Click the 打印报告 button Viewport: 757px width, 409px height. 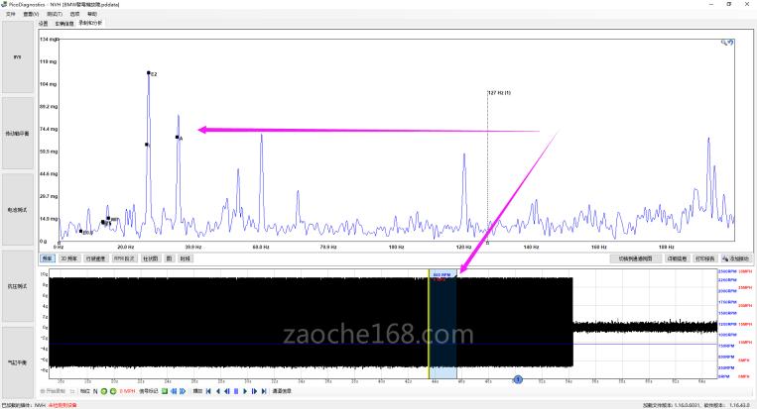tap(703, 257)
